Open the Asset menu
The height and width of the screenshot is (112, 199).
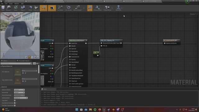pos(11,4)
